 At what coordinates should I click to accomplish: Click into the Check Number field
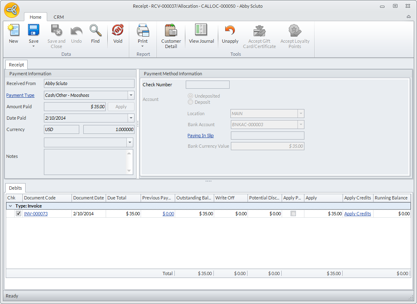[x=207, y=85]
